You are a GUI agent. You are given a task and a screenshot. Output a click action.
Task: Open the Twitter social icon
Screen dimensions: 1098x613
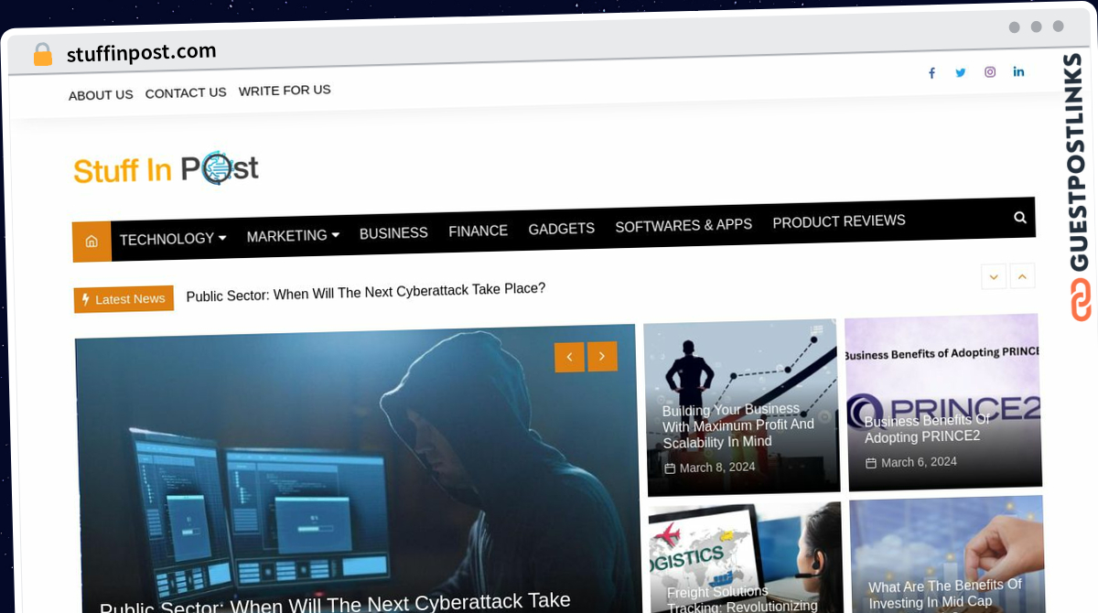(x=961, y=72)
